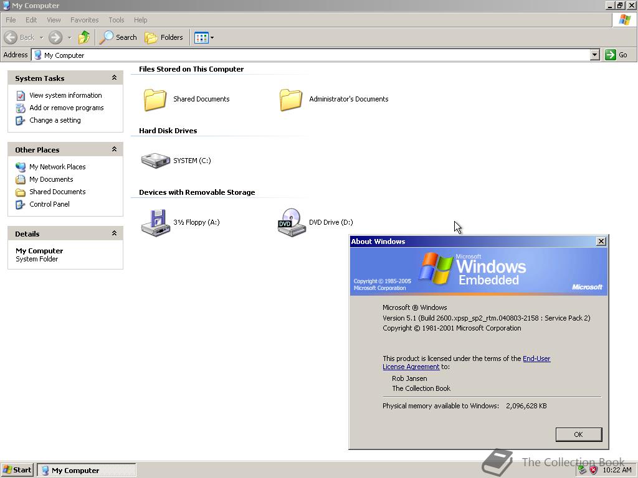The image size is (638, 478).
Task: Open the Forward history dropdown arrow
Action: [69, 37]
